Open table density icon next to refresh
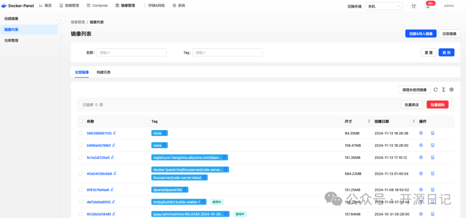Viewport: 466px width, 218px height. (444, 89)
